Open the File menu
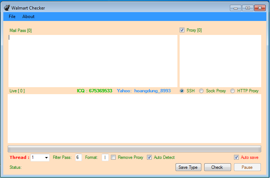The width and height of the screenshot is (270, 178). pyautogui.click(x=12, y=17)
